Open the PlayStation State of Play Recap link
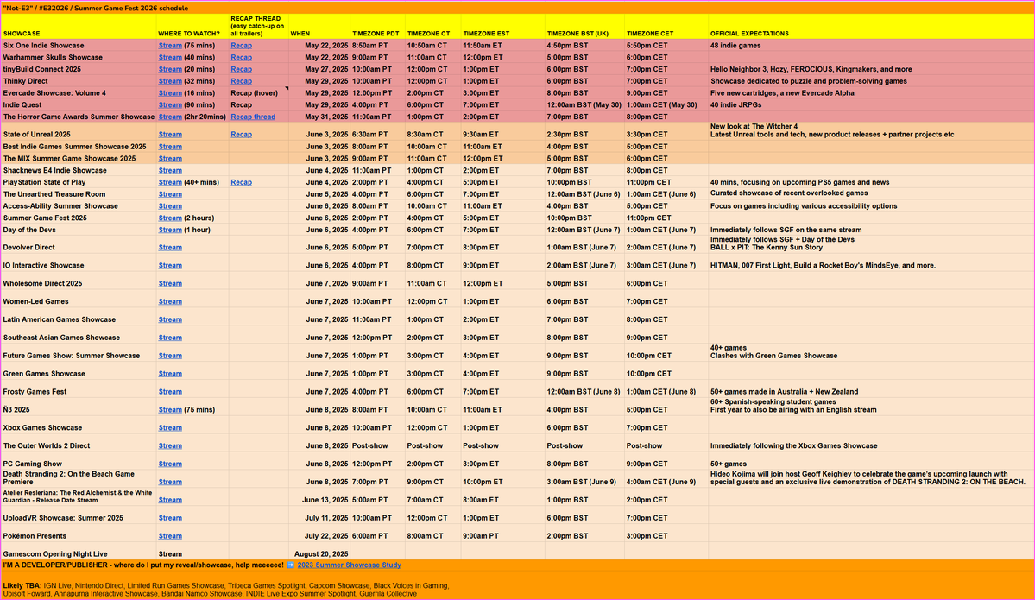1035x600 pixels. click(x=241, y=182)
